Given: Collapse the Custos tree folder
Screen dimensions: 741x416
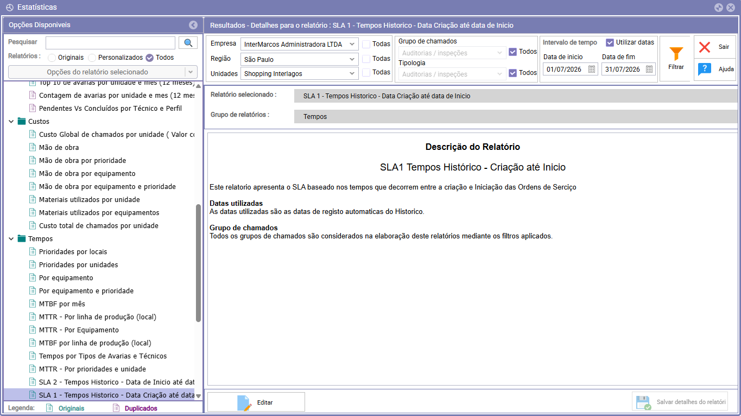Looking at the screenshot, I should point(11,121).
